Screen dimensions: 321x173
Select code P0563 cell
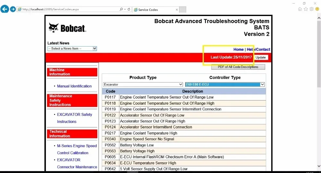110,151
